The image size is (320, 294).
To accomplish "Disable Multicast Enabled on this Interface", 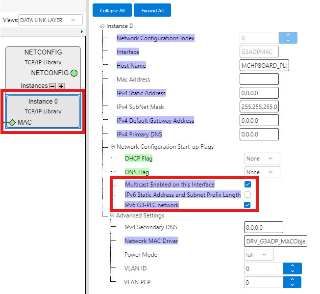I will tap(247, 185).
